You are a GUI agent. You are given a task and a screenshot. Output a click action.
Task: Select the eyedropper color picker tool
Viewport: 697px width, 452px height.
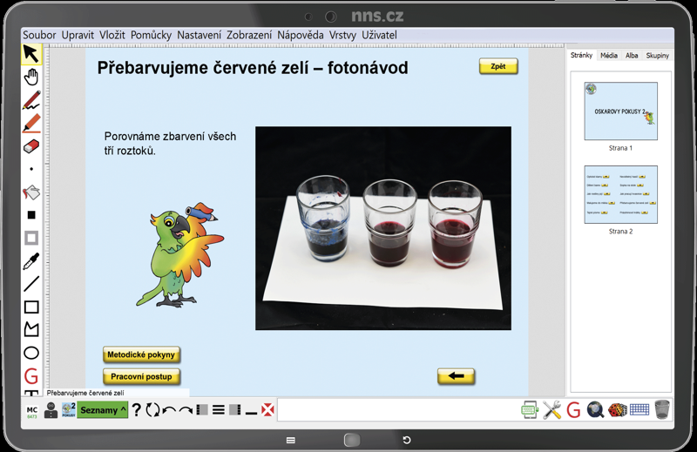[x=31, y=261]
